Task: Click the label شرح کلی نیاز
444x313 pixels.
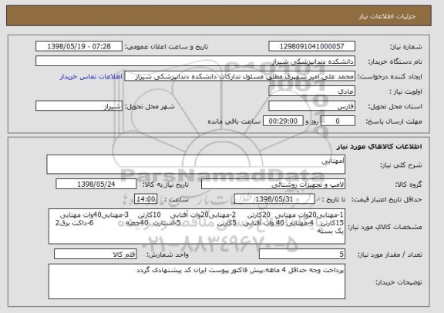Action: pos(401,165)
